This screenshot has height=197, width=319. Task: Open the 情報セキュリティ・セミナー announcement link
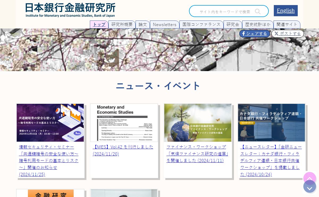49,161
